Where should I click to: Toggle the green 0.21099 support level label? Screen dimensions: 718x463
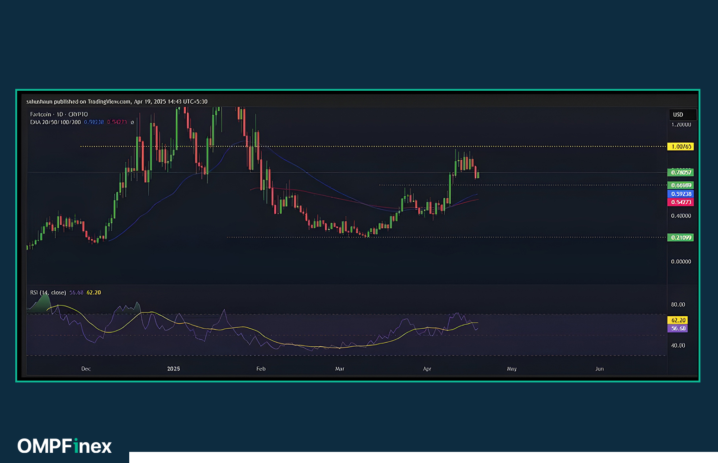[x=681, y=237]
